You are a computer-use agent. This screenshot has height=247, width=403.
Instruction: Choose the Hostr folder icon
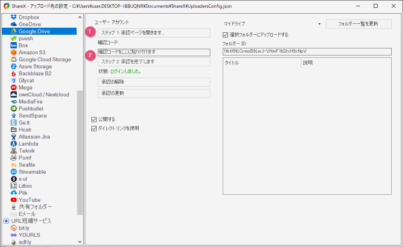coord(14,130)
